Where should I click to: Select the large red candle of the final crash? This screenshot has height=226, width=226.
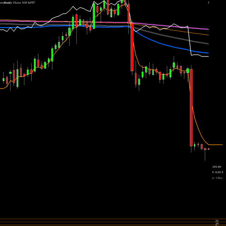(191, 108)
